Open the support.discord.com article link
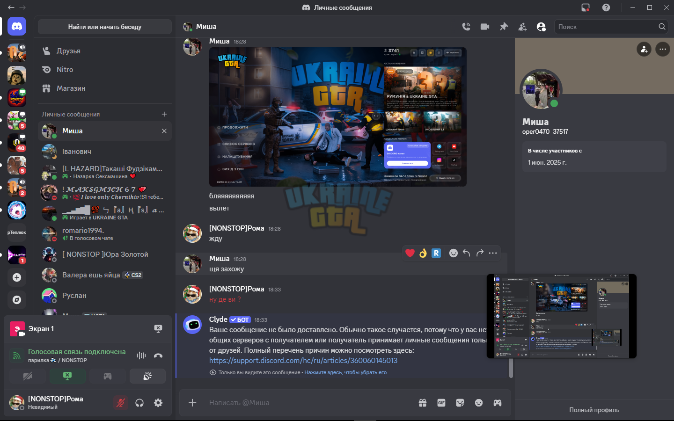This screenshot has width=674, height=421. pyautogui.click(x=303, y=361)
